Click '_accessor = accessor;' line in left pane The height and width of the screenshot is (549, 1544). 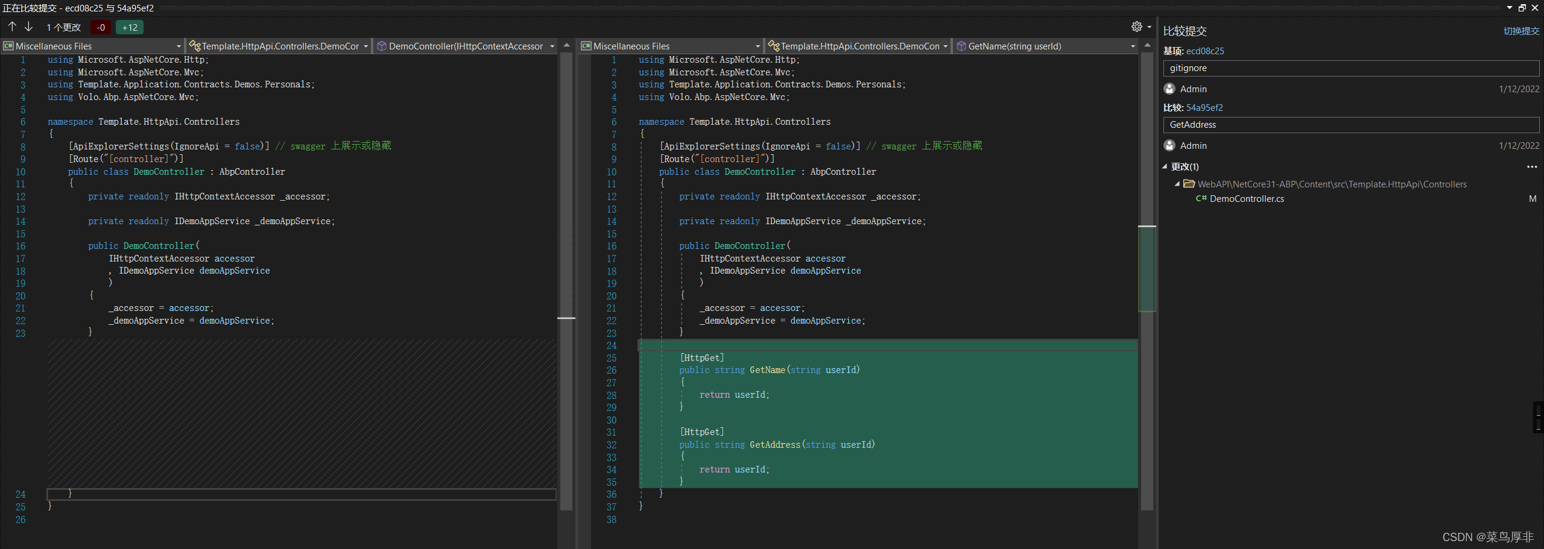161,308
